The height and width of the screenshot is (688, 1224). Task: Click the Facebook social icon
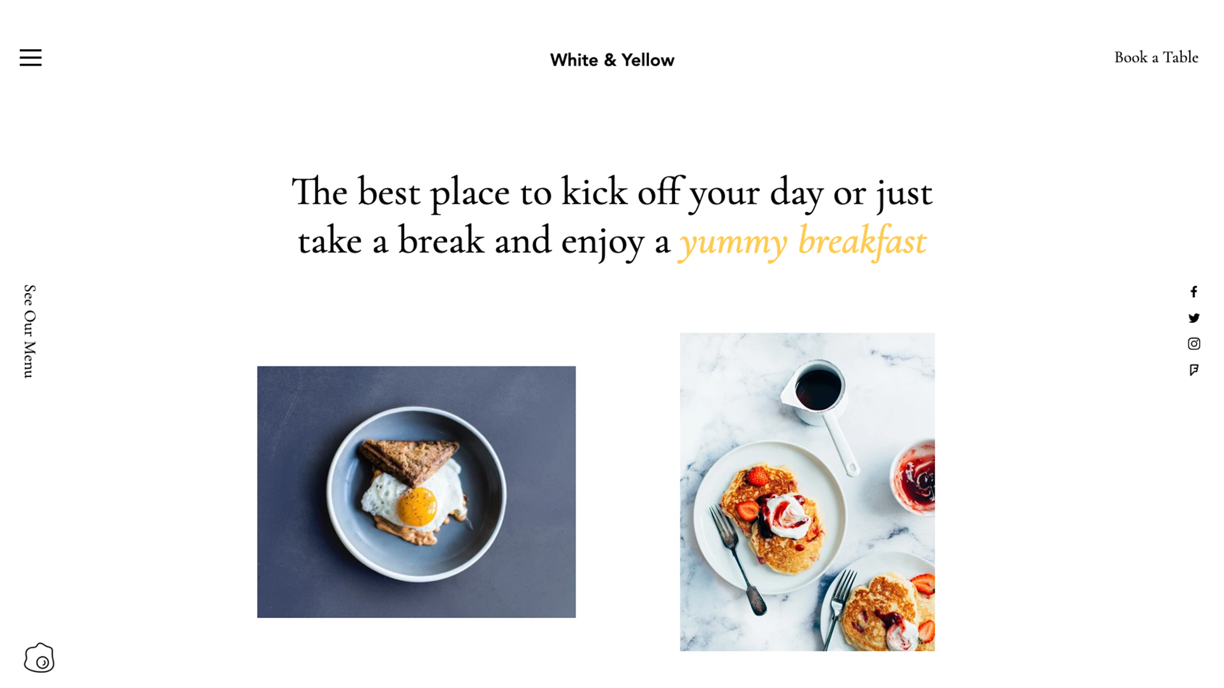1194,292
